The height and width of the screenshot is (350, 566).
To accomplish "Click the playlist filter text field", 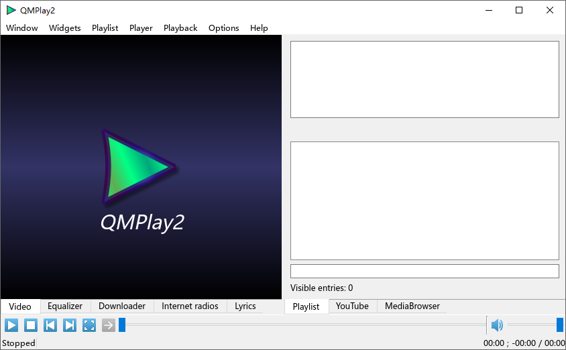I will click(x=424, y=271).
